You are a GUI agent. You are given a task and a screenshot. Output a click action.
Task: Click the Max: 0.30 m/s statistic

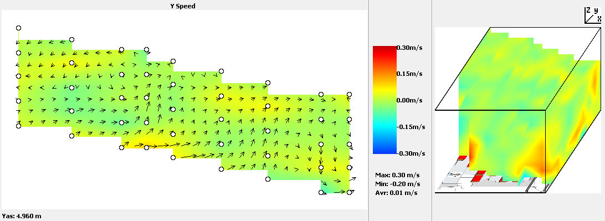point(397,174)
